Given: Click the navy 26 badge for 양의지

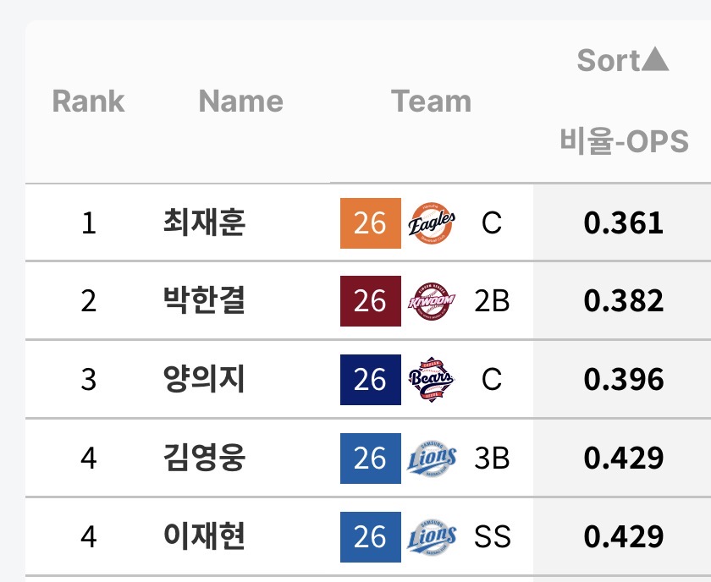Looking at the screenshot, I should (370, 379).
